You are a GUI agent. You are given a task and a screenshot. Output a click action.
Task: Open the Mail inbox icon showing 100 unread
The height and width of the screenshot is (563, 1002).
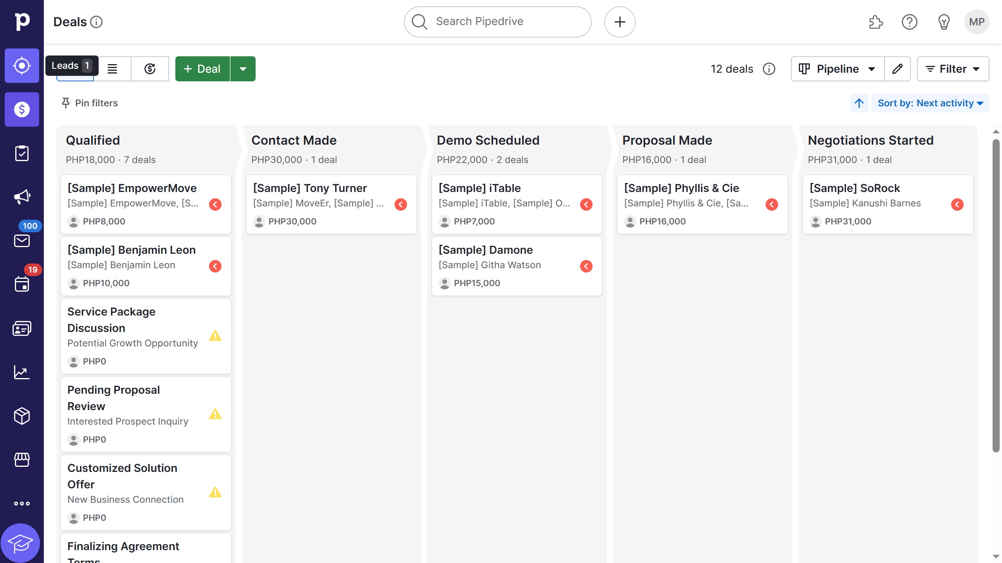click(22, 240)
